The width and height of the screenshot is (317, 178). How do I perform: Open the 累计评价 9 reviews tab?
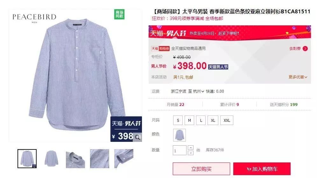coord(229,104)
